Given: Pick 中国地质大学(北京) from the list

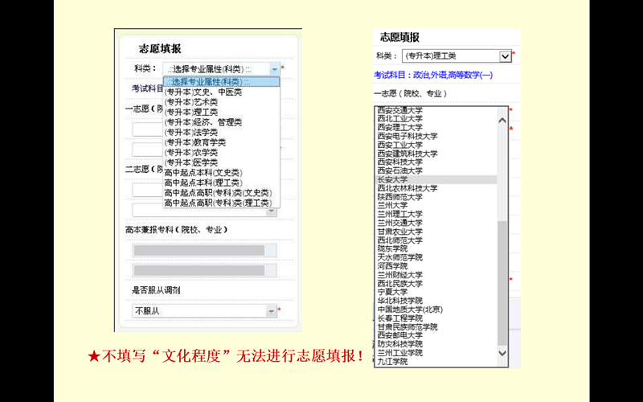Looking at the screenshot, I should click(x=411, y=310).
